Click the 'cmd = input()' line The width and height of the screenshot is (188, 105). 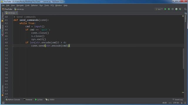(35, 27)
